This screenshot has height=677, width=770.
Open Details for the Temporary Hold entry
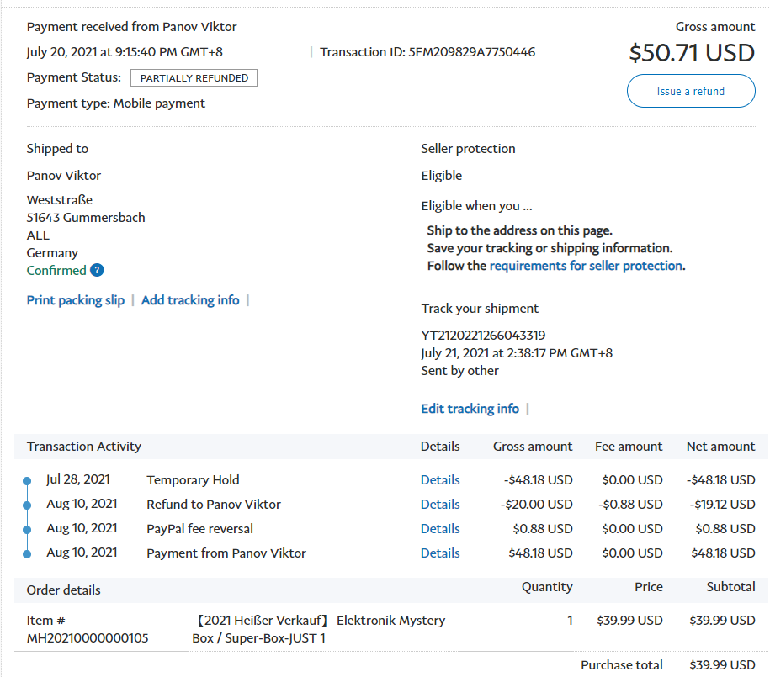tap(440, 480)
